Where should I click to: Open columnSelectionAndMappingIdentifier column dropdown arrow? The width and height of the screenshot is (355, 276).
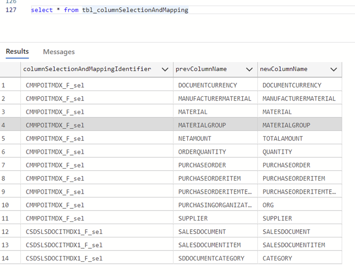coord(165,70)
